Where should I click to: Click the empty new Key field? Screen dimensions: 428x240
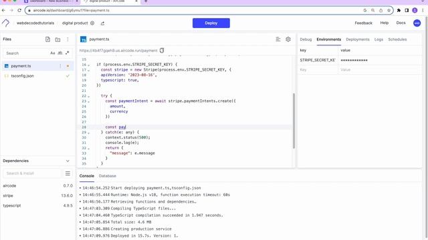318,70
